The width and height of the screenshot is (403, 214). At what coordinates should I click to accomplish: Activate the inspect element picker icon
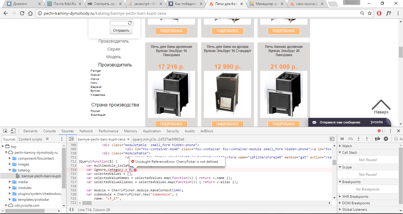click(x=5, y=131)
